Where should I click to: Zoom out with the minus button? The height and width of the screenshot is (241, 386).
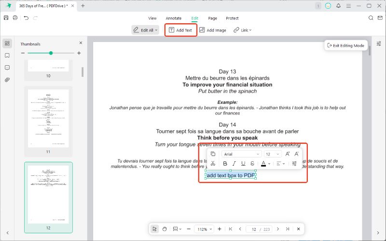(x=189, y=229)
